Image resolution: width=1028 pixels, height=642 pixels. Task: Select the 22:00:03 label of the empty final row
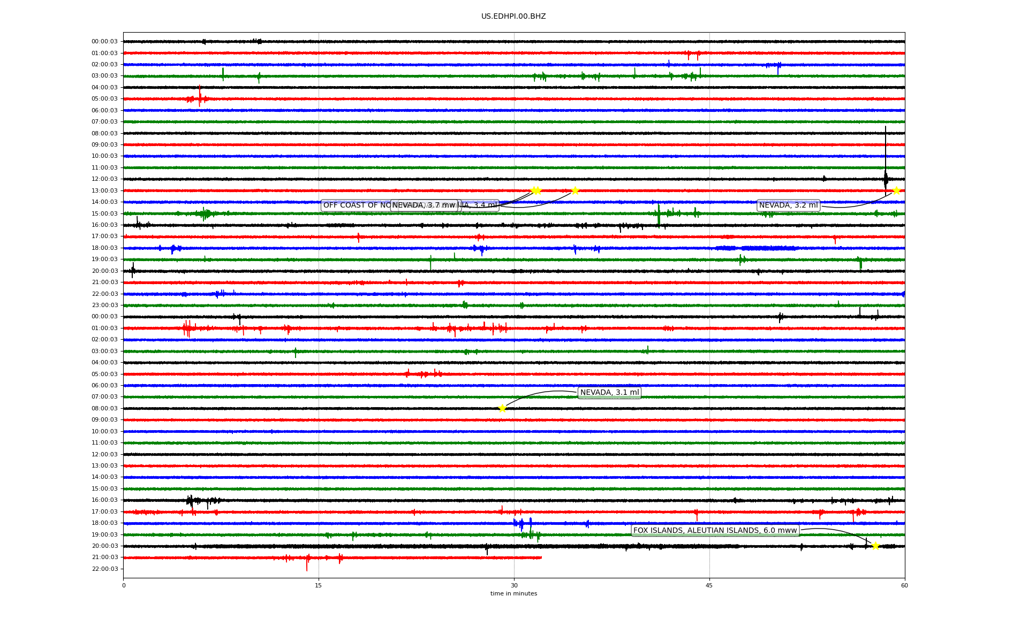tap(104, 569)
